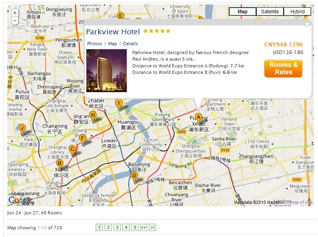Zoom out with the minus button
This screenshot has height=237, width=318.
tap(15, 21)
